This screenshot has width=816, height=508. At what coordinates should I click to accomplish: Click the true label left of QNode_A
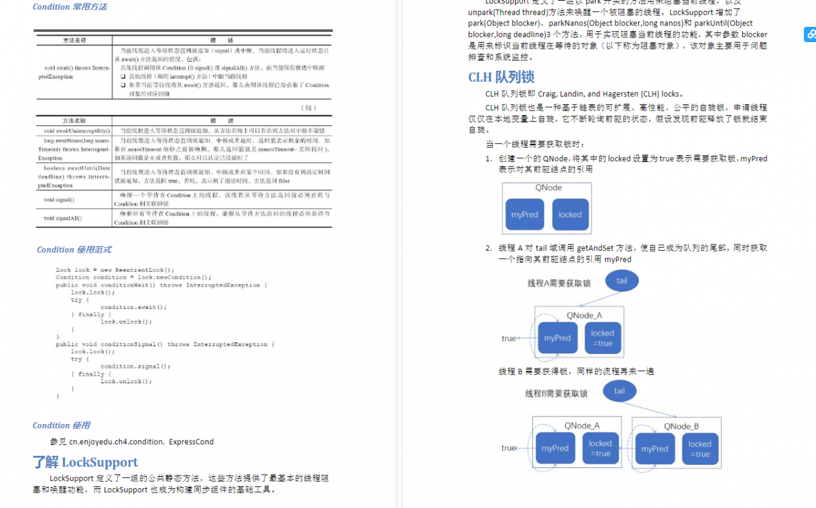click(509, 338)
